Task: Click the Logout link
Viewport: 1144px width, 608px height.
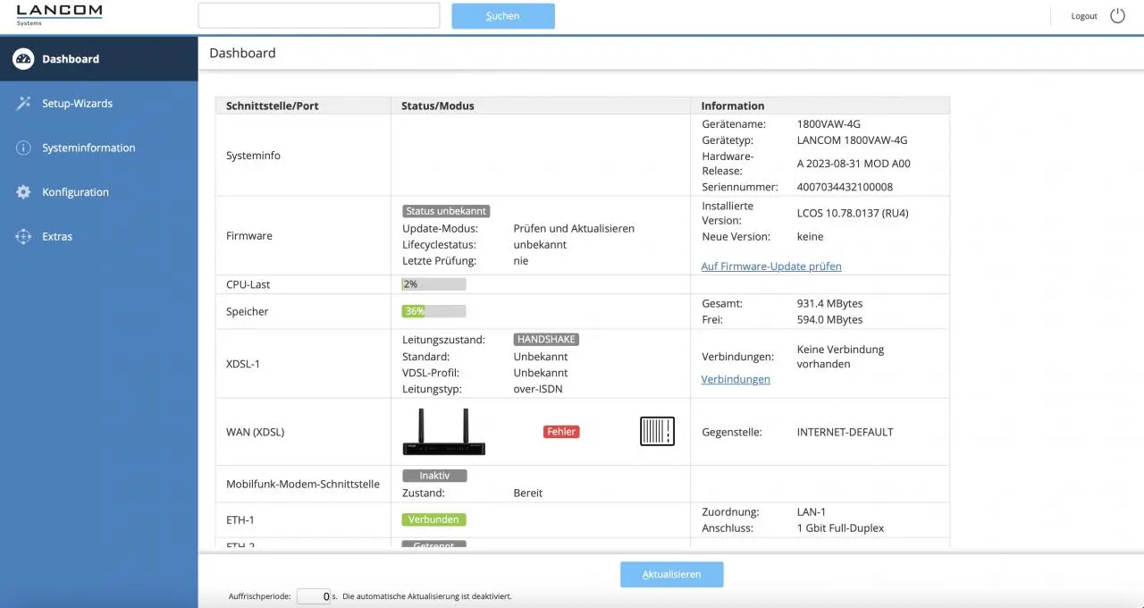Action: [1084, 16]
